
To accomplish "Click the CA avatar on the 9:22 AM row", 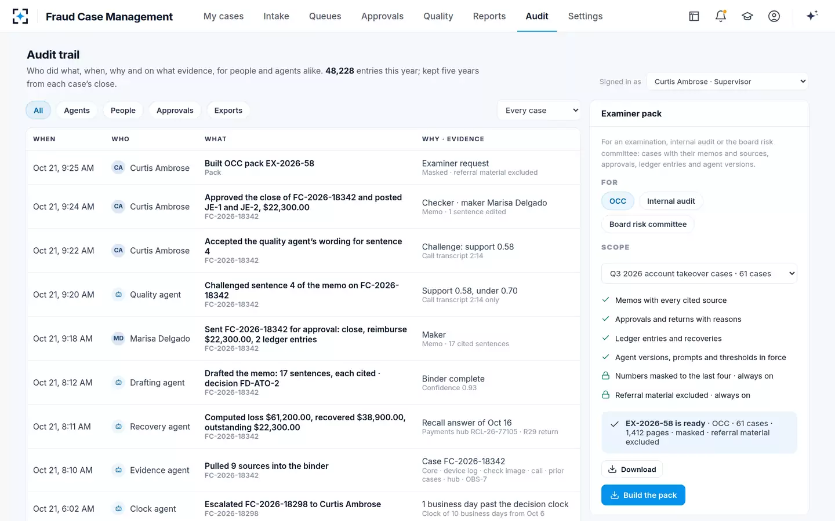I will pyautogui.click(x=118, y=251).
